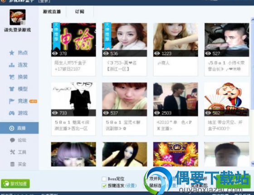Click the scrollbar up arrow
Screen dimensions: 254x195
(x=252, y=20)
